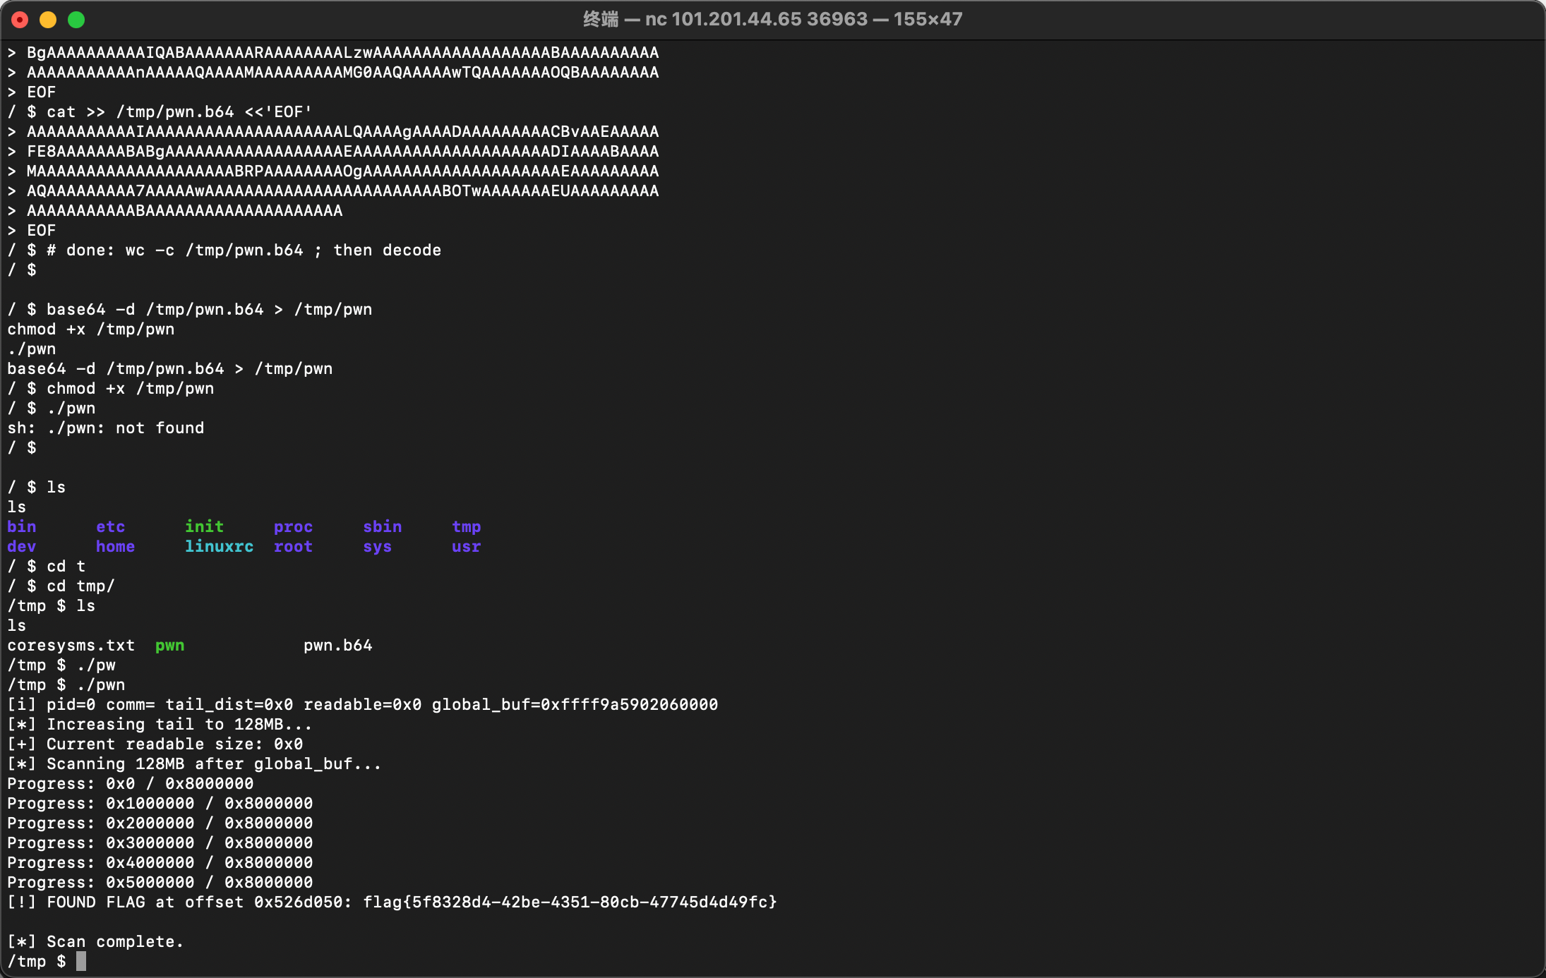Screen dimensions: 1546x978
Task: Click the '[*] Scan complete.' line
Action: pyautogui.click(x=95, y=941)
